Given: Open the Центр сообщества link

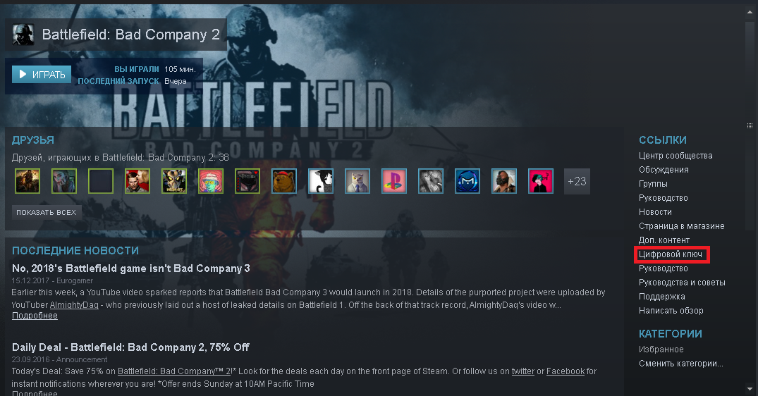Looking at the screenshot, I should (676, 156).
